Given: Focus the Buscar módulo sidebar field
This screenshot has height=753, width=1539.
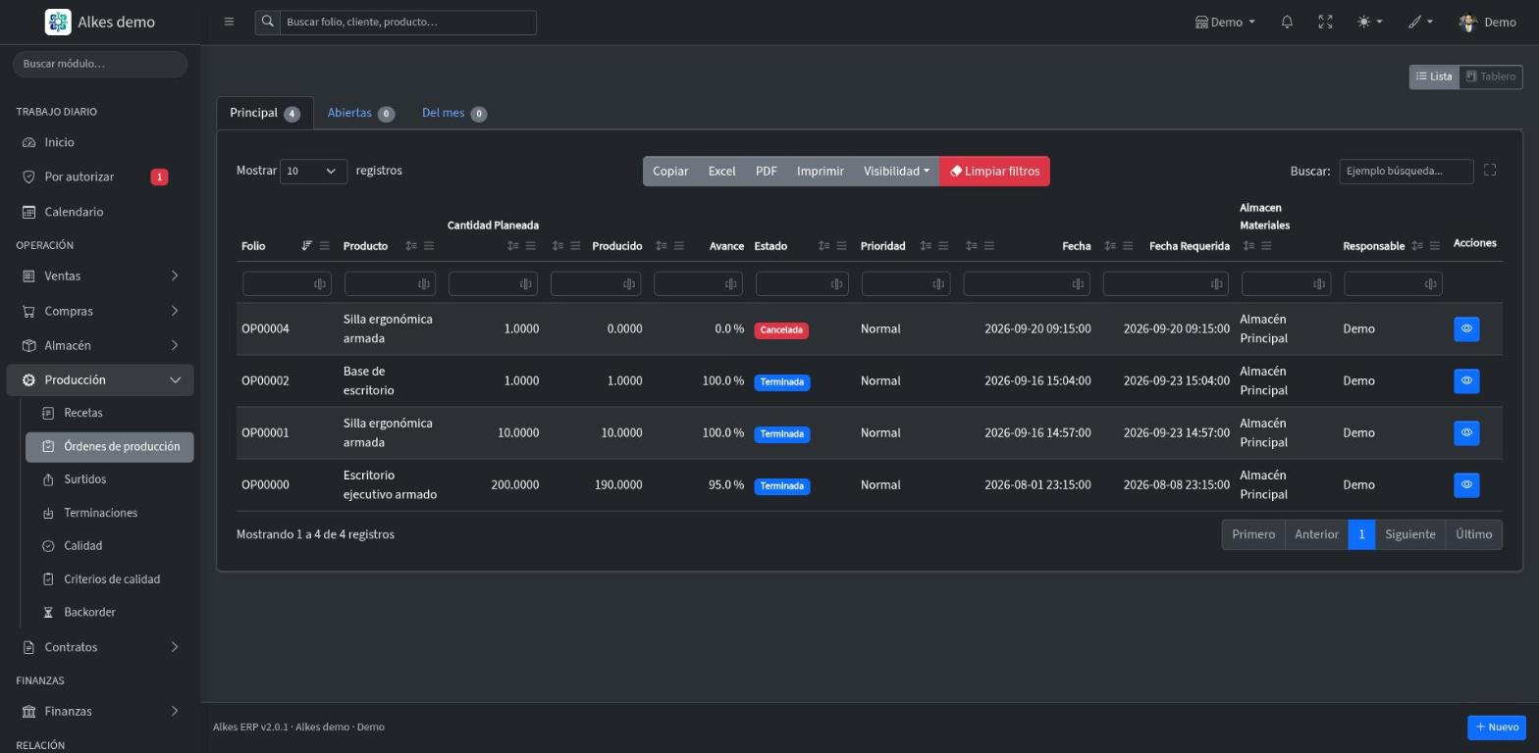Looking at the screenshot, I should (x=100, y=64).
